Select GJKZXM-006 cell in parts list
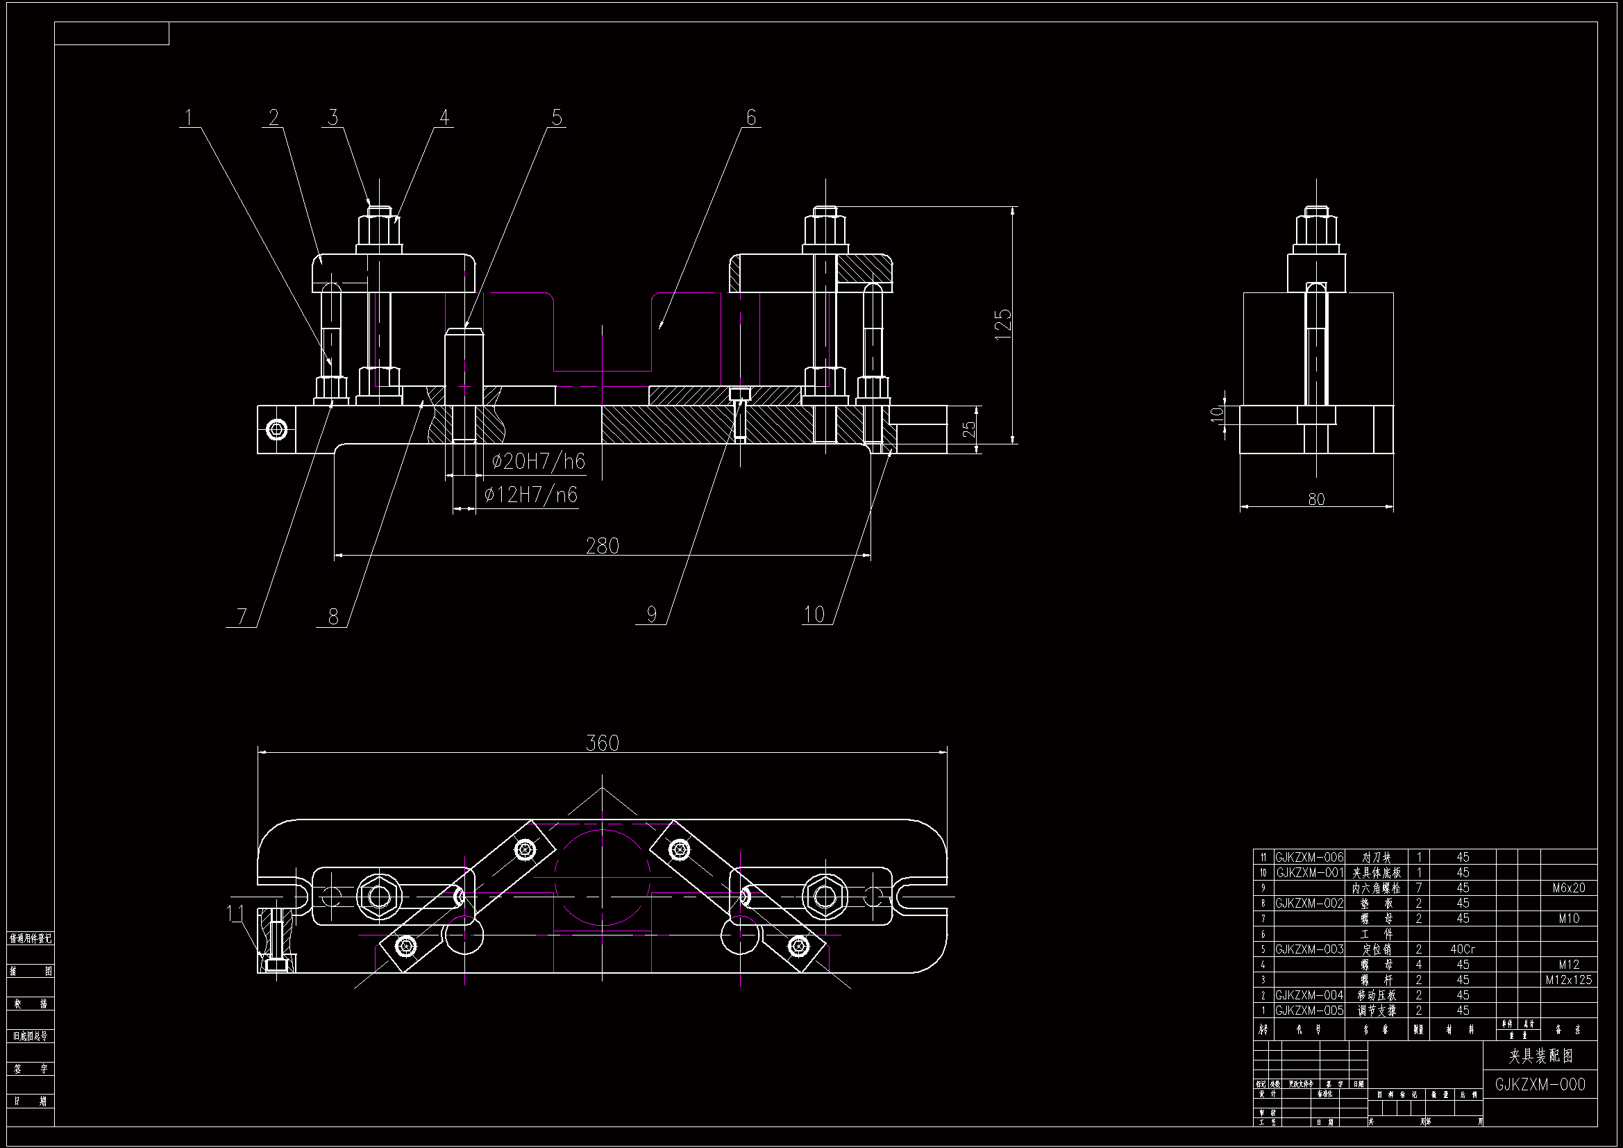Viewport: 1623px width, 1148px height. tap(1309, 857)
